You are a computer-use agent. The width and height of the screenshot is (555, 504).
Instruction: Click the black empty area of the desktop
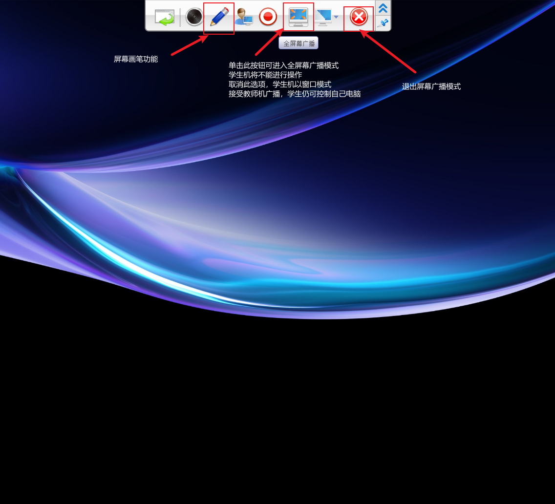click(x=277, y=415)
